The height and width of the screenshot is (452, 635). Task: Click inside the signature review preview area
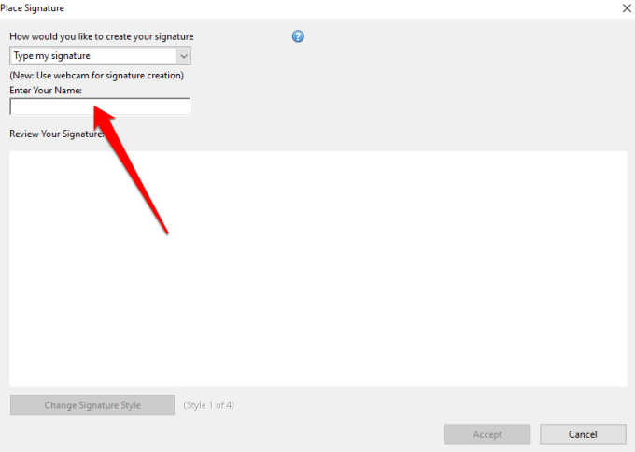tap(317, 269)
